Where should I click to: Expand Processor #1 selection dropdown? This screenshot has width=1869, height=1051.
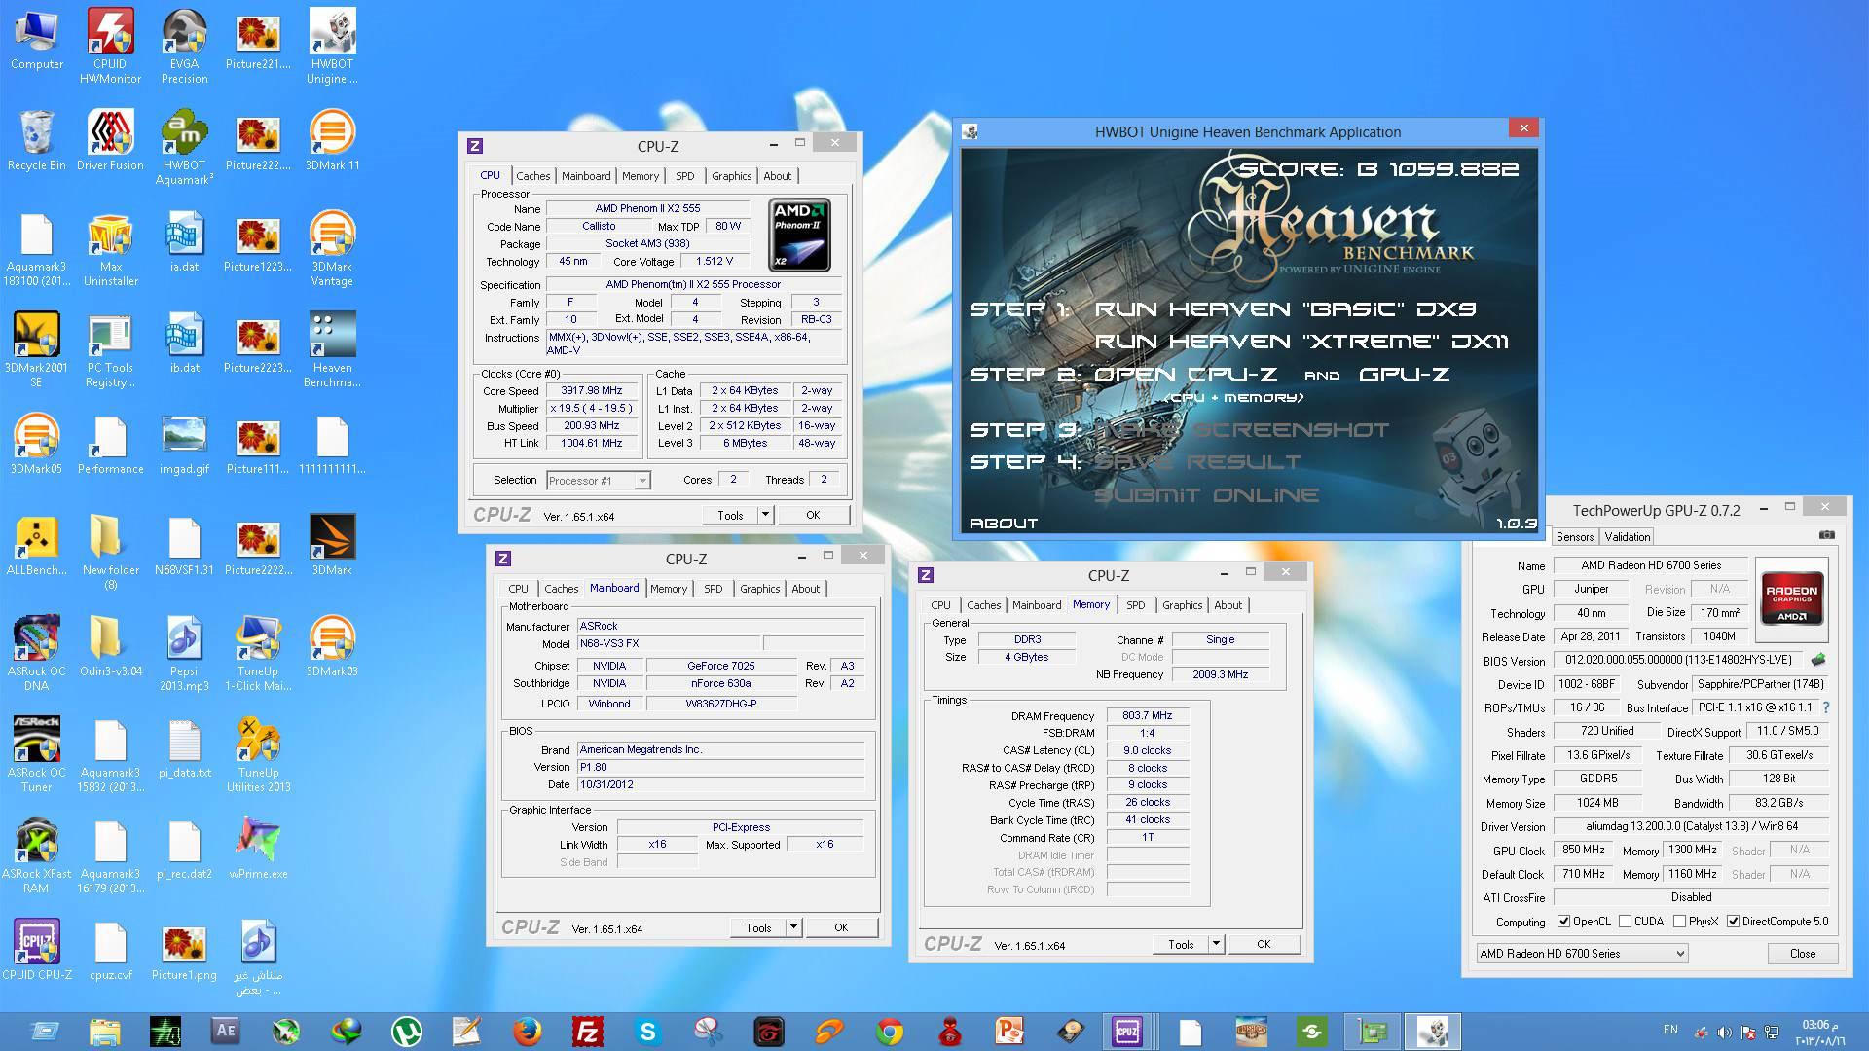(641, 481)
